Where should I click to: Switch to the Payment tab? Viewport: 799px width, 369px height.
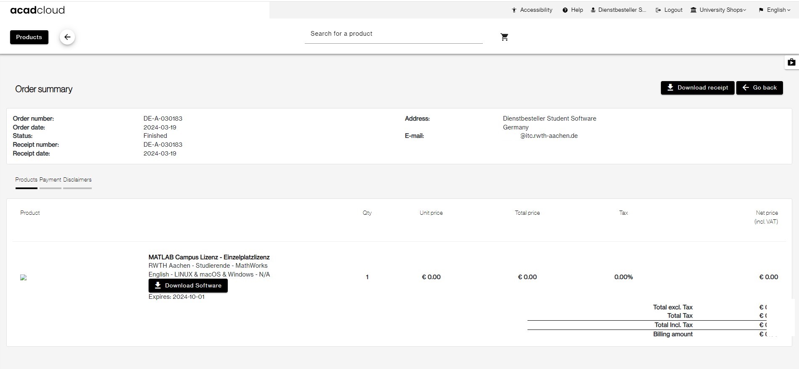[50, 180]
